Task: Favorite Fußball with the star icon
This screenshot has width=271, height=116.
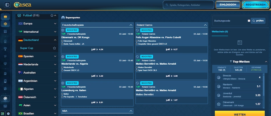Action: [x=52, y=16]
